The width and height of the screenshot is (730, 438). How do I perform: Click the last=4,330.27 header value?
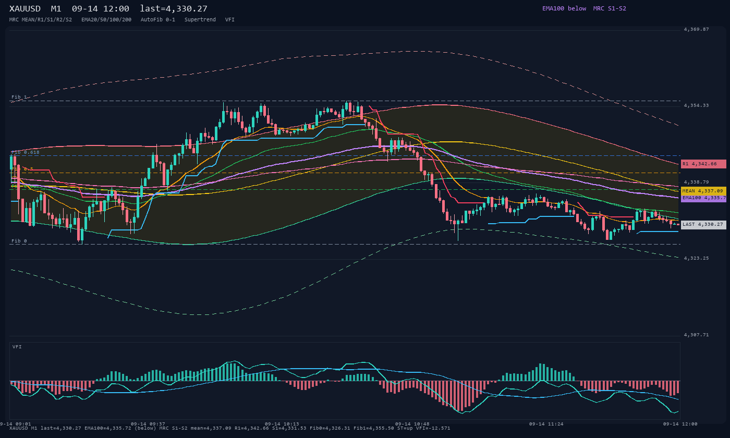click(174, 9)
